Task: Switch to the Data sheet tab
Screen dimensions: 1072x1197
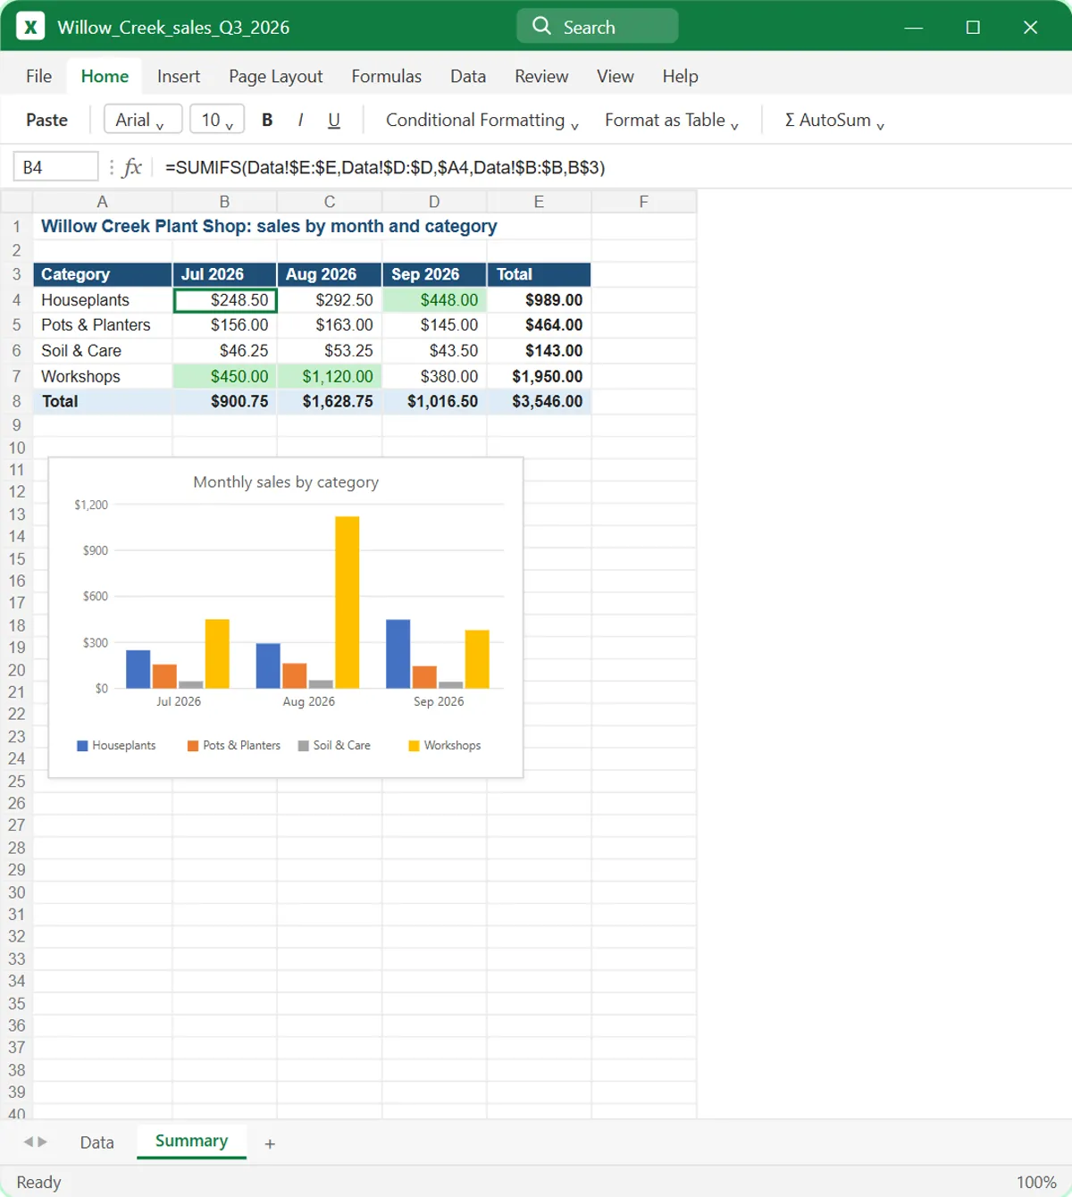Action: tap(96, 1143)
